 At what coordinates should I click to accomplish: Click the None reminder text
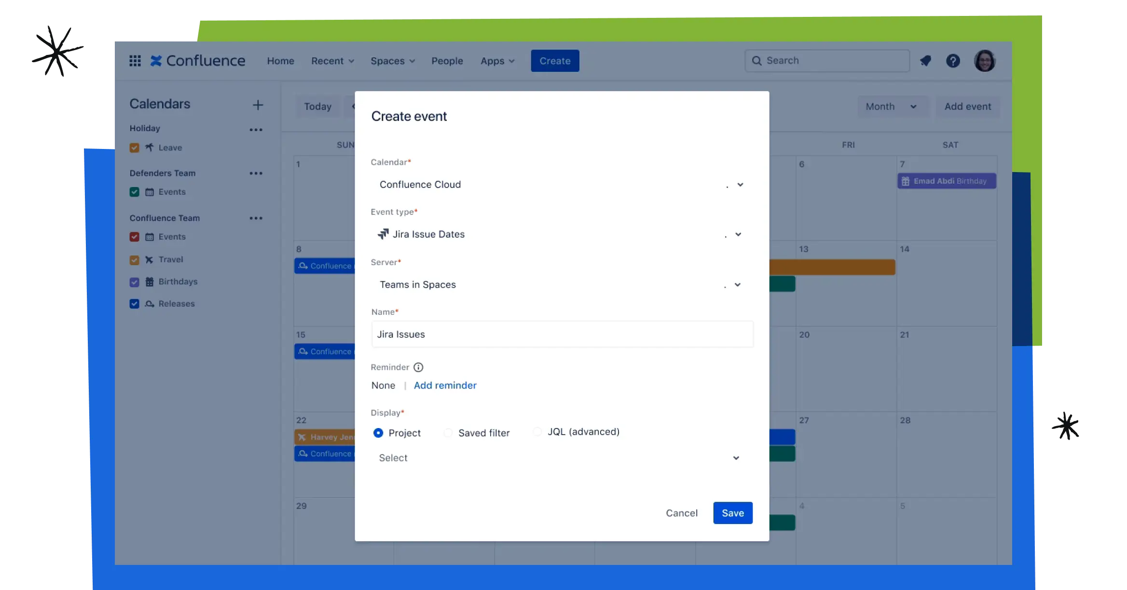pyautogui.click(x=383, y=386)
